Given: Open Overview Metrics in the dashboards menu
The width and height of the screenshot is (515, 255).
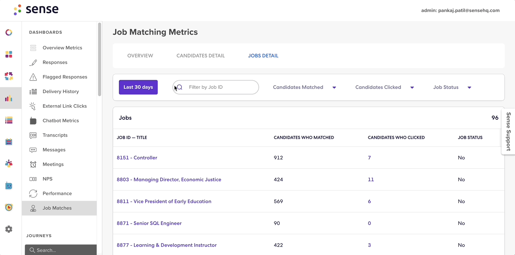Looking at the screenshot, I should tap(62, 48).
